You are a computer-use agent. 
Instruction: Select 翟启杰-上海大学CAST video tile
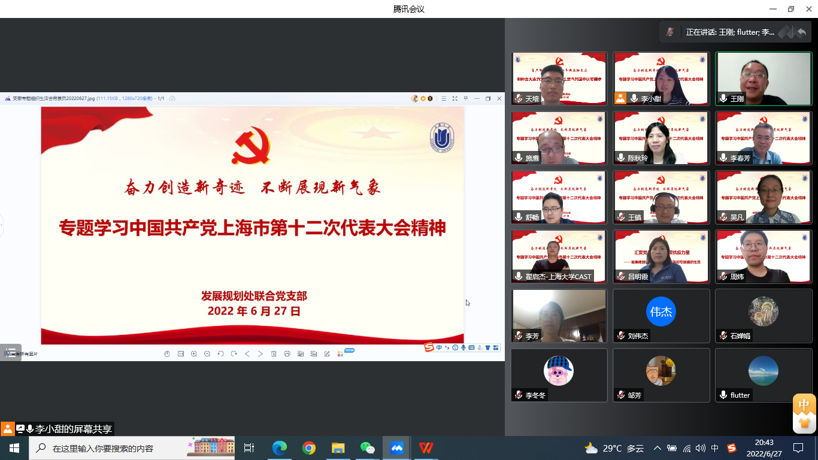point(559,256)
